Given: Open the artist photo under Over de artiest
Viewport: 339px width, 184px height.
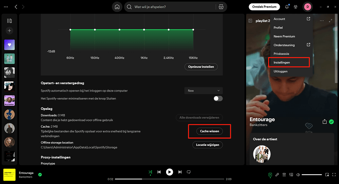Looking at the screenshot, I should coord(262,154).
